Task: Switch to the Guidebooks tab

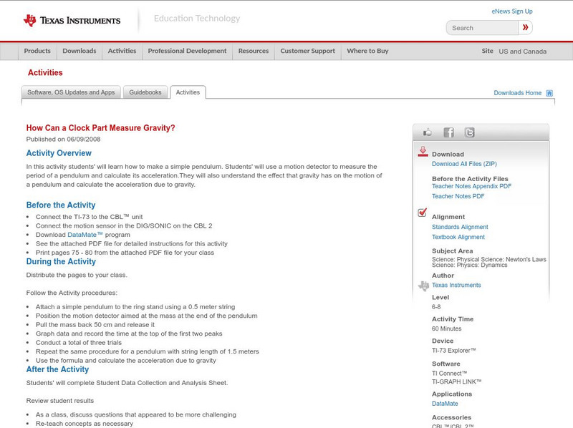Action: pyautogui.click(x=145, y=92)
